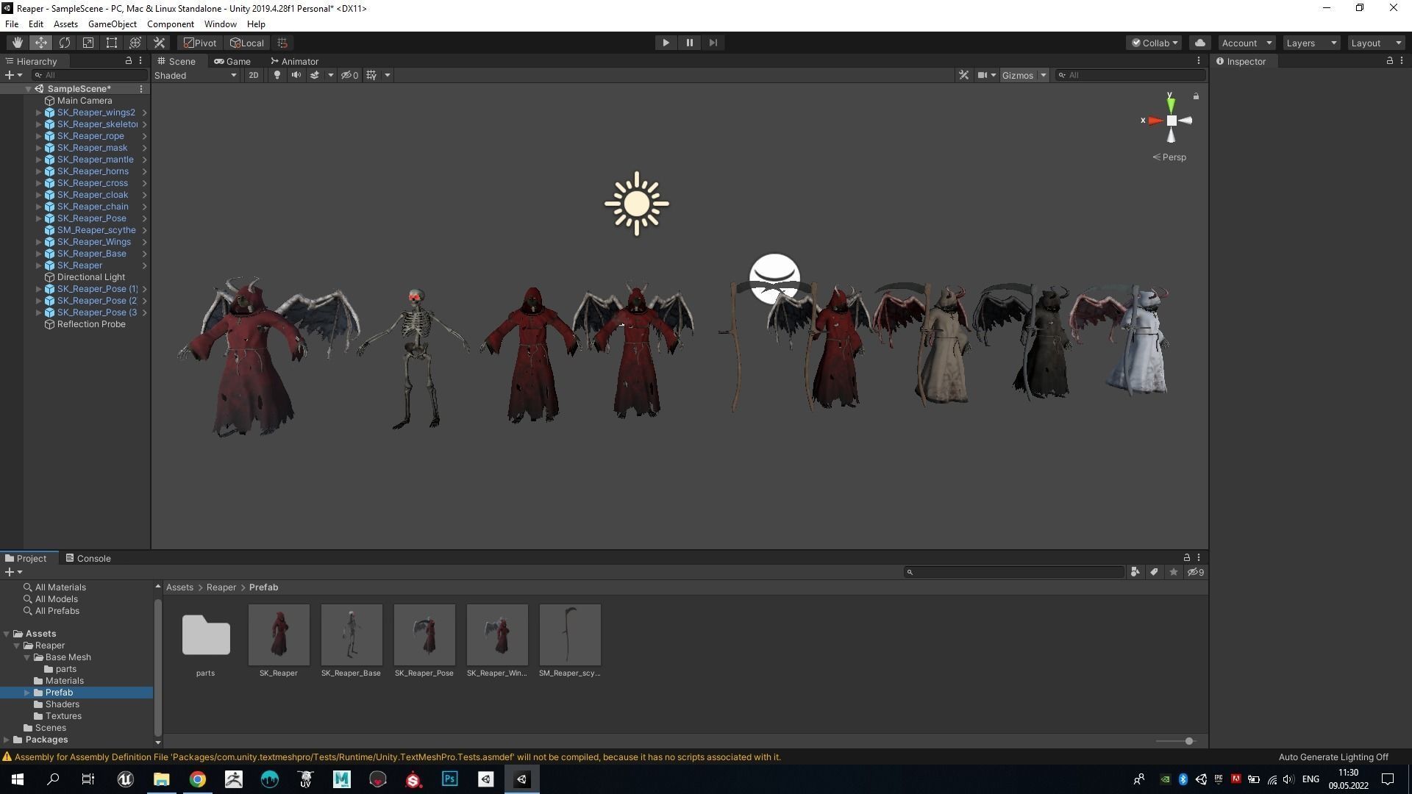
Task: Open the Layout dropdown
Action: pyautogui.click(x=1376, y=43)
